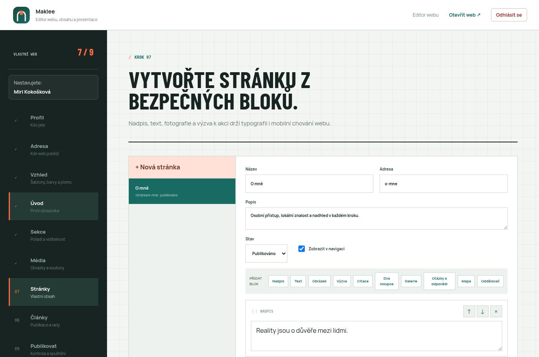Create a new page with Nová stránka
The height and width of the screenshot is (357, 539).
click(x=182, y=167)
